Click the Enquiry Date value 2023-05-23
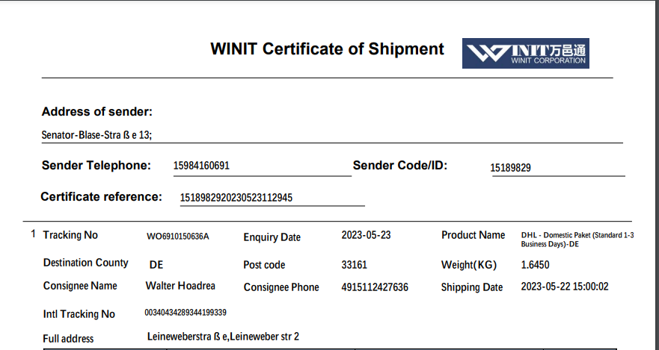 click(x=366, y=235)
